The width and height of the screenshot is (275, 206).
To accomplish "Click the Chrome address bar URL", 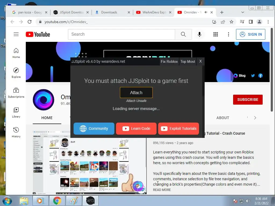I will point(66,22).
